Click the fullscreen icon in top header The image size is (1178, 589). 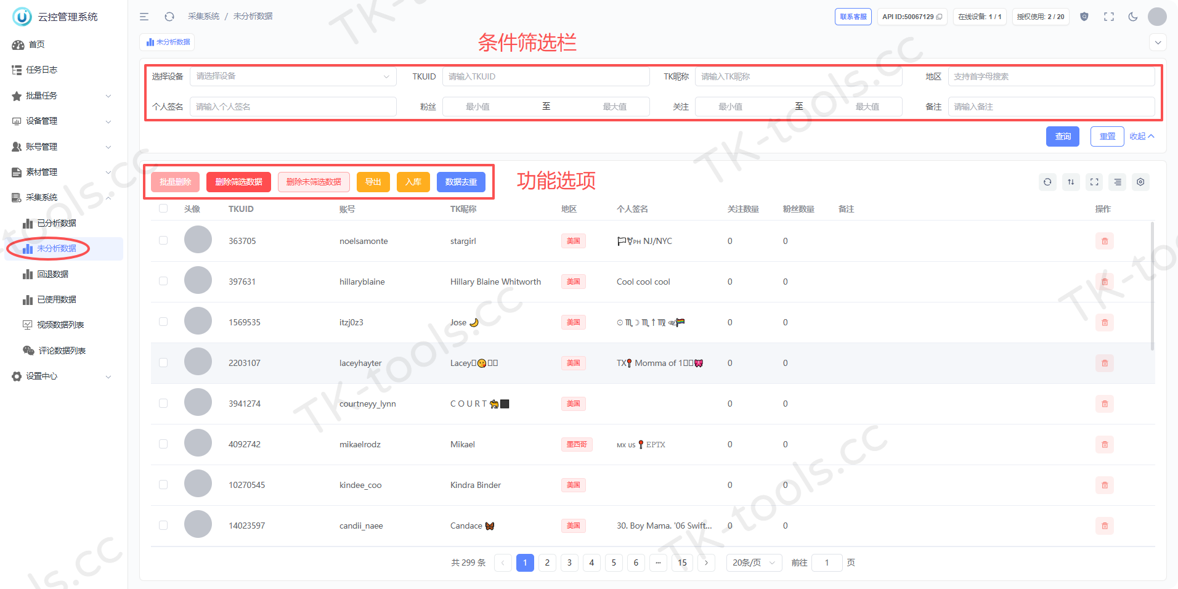point(1109,17)
